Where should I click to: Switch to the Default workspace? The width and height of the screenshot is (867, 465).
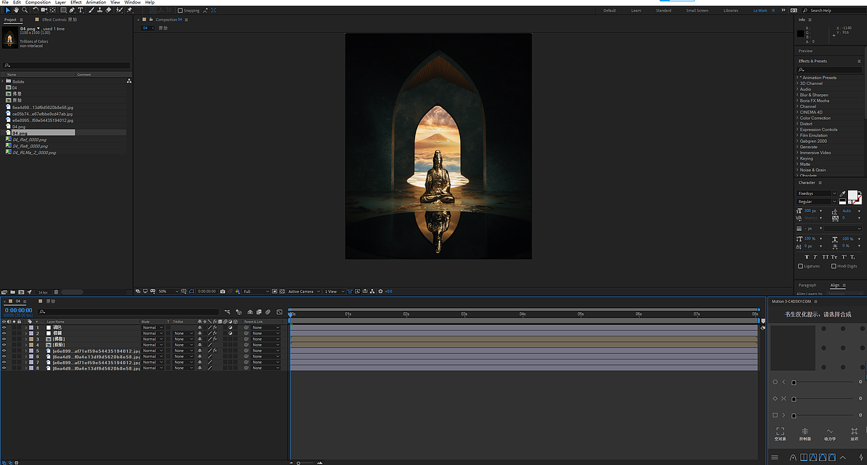point(610,10)
